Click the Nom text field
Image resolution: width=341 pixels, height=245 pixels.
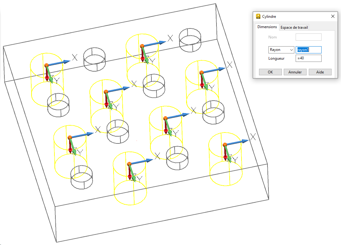[x=308, y=37]
